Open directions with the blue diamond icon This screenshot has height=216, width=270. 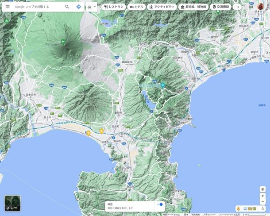[x=79, y=7]
